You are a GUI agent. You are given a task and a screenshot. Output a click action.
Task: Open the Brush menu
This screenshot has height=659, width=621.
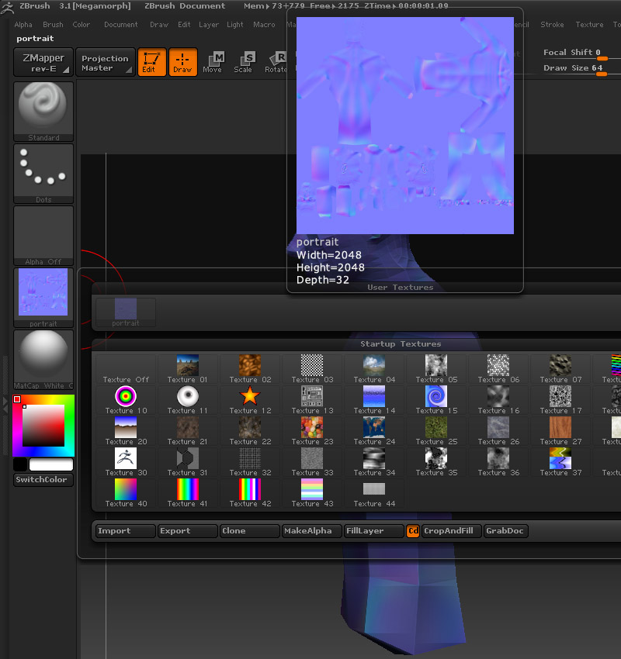[53, 25]
